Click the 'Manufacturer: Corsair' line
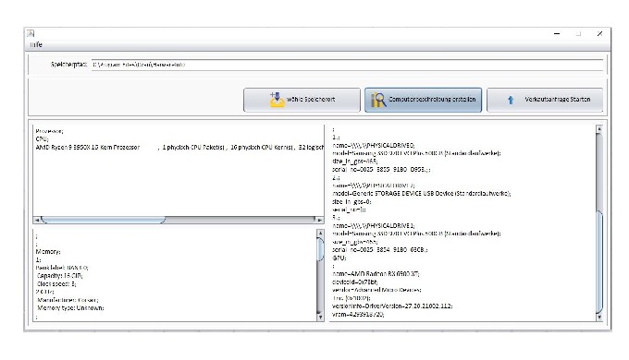 (68, 299)
